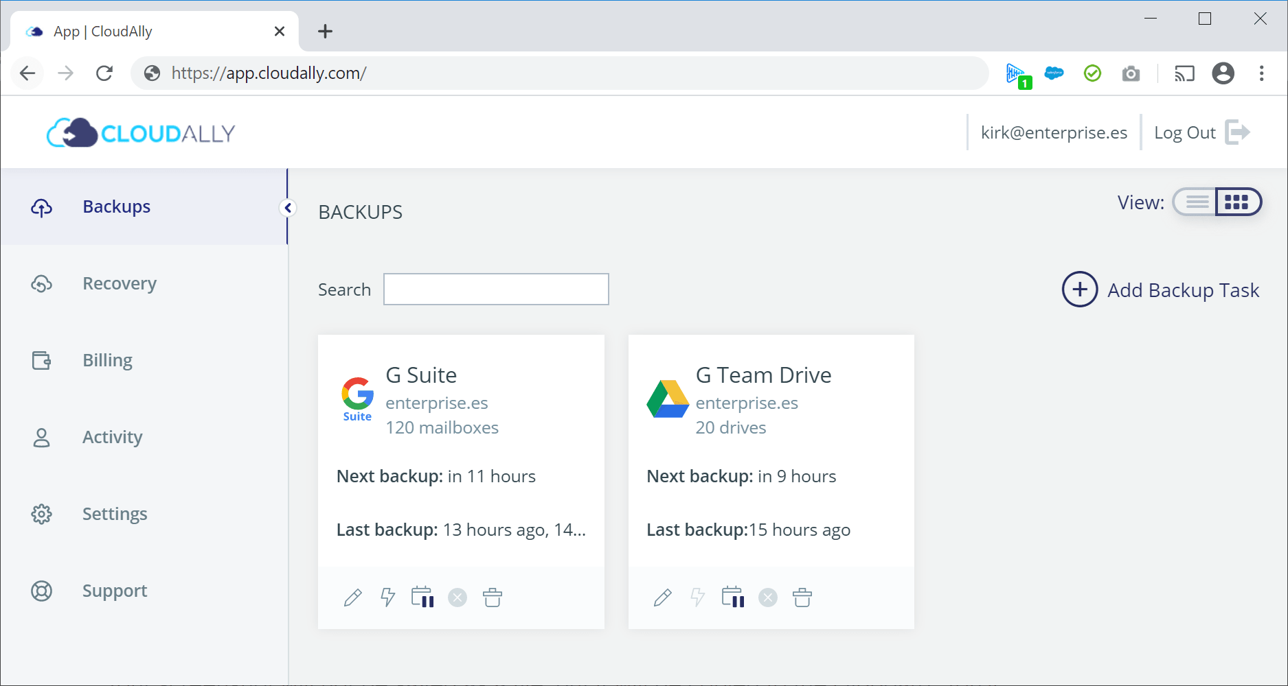This screenshot has width=1288, height=686.
Task: Click the 120 mailboxes text
Action: (x=442, y=427)
